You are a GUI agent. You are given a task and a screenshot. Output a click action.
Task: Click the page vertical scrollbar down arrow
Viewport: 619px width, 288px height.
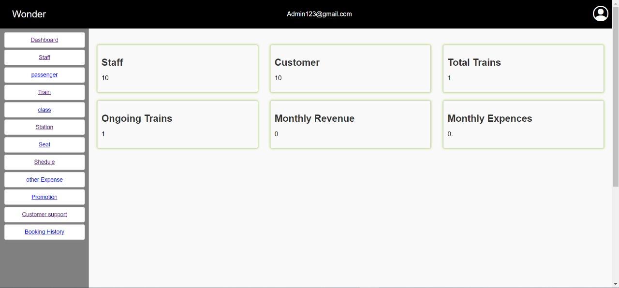[616, 284]
